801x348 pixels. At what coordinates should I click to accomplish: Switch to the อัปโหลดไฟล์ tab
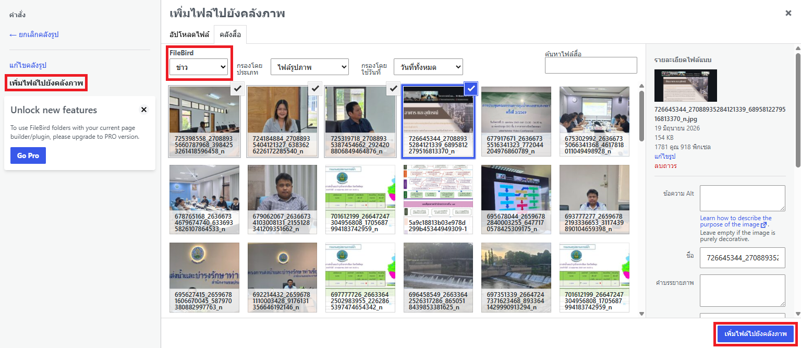tap(189, 34)
